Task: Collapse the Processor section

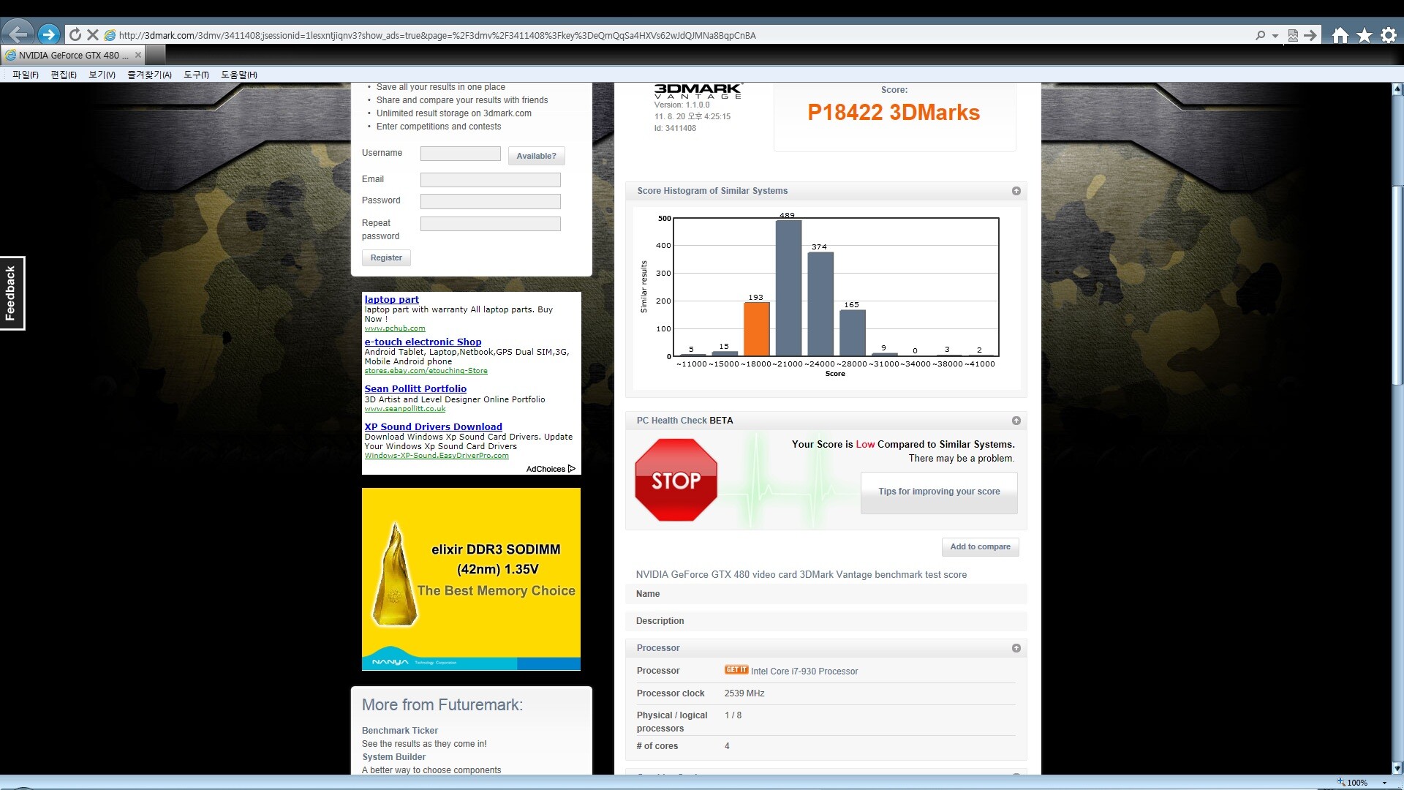Action: point(1016,648)
